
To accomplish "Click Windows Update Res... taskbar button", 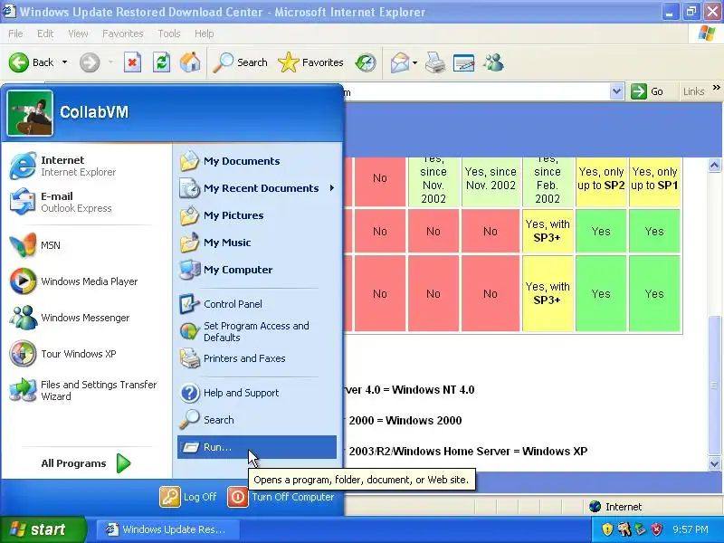I will point(167,529).
